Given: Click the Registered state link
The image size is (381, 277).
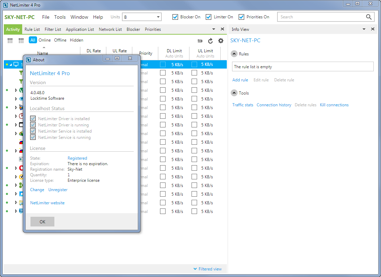Looking at the screenshot, I should 77,158.
